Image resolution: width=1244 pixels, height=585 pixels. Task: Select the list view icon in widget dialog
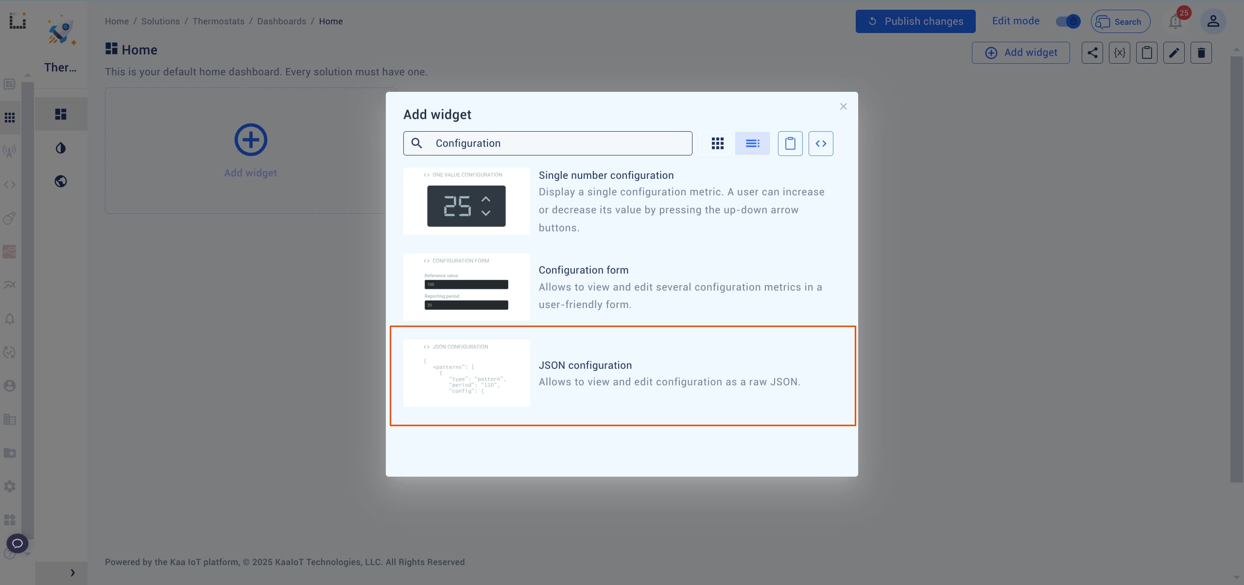coord(753,144)
